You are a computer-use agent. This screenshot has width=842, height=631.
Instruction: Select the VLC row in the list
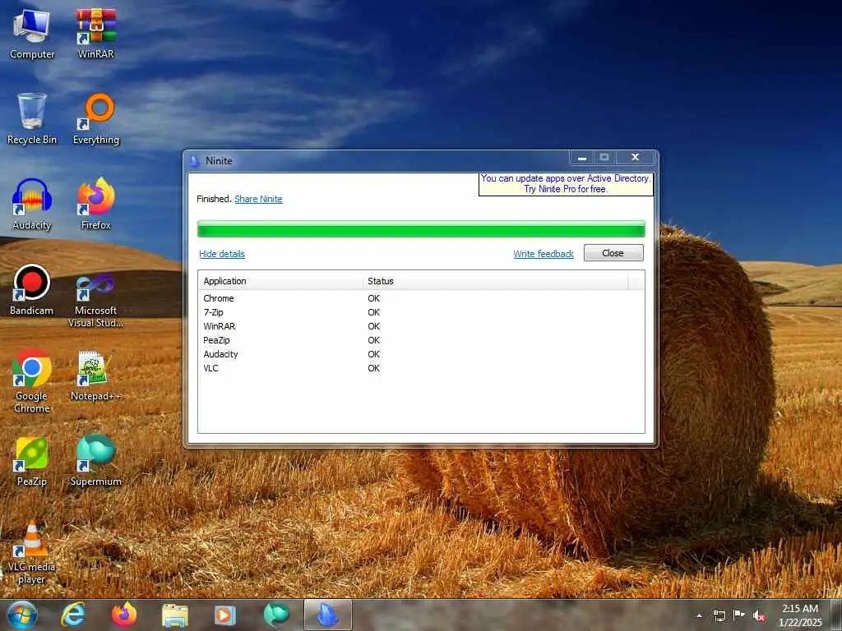point(421,368)
